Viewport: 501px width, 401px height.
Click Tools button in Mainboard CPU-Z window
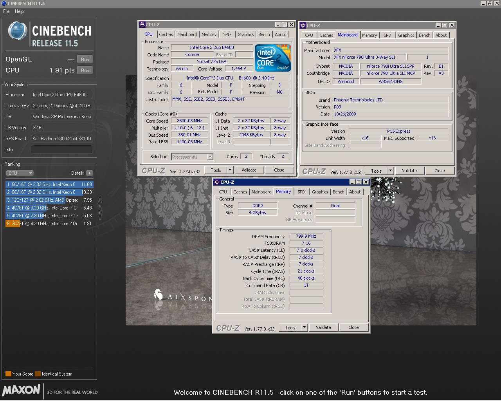click(x=376, y=171)
